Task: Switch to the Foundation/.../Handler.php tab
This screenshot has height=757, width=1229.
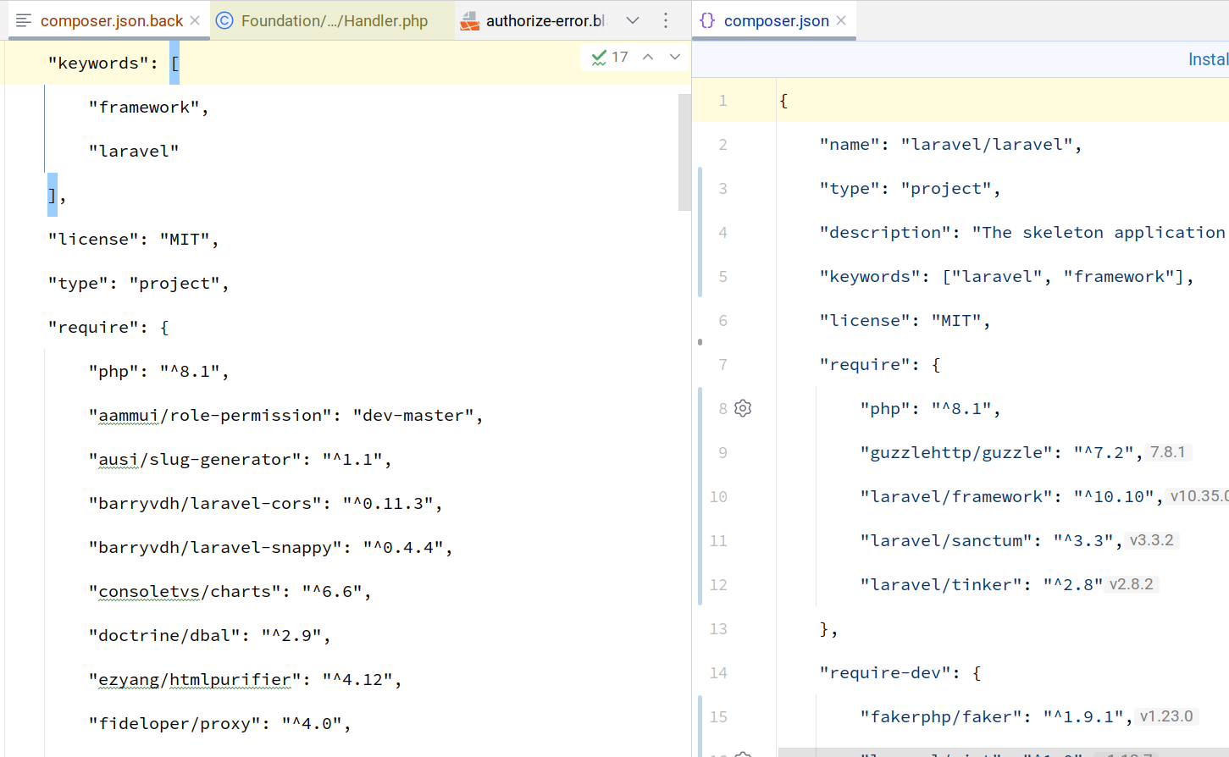Action: point(334,20)
